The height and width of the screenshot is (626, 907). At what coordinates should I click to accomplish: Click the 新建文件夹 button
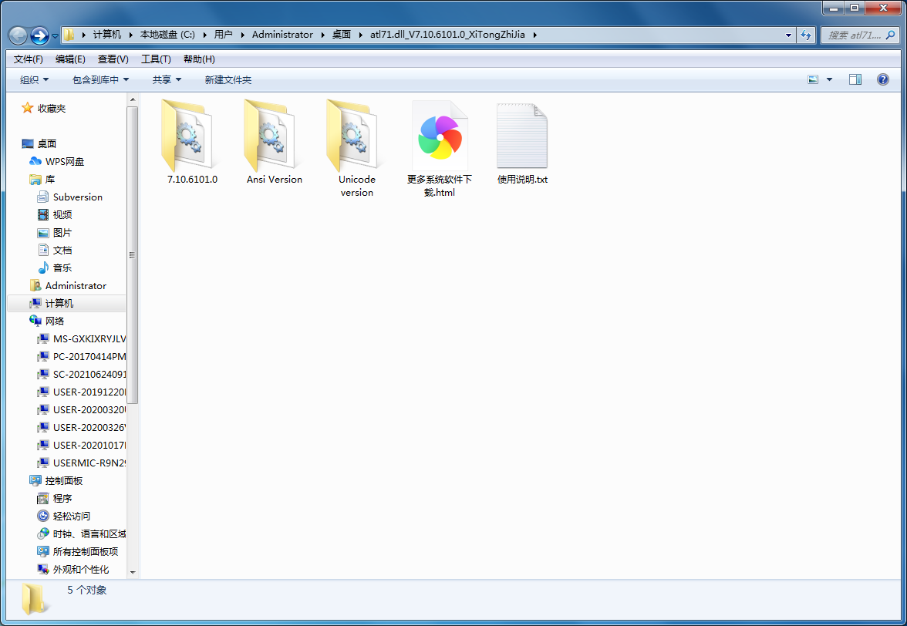click(x=228, y=79)
